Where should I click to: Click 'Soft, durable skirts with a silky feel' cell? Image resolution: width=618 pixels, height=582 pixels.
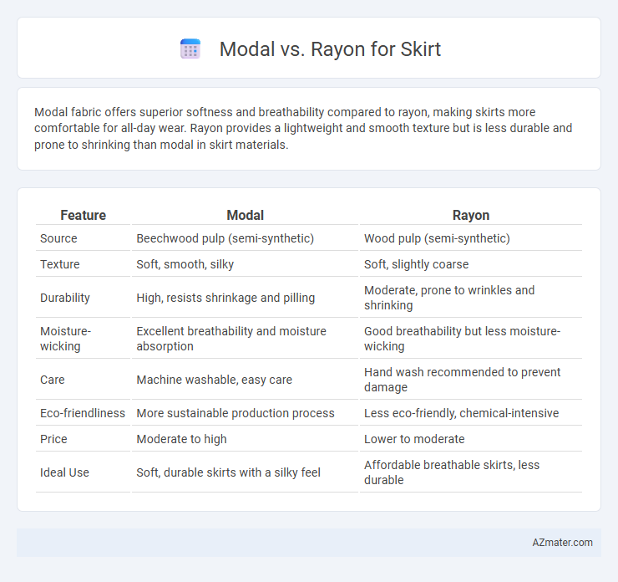[246, 472]
